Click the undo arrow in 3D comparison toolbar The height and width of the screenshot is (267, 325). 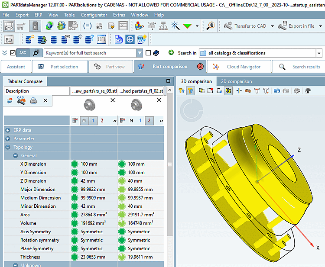point(276,91)
